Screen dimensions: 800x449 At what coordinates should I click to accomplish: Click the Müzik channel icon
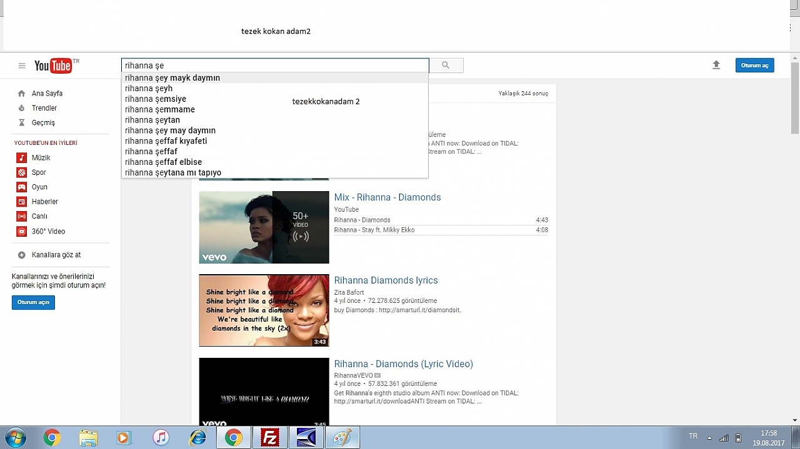click(22, 158)
